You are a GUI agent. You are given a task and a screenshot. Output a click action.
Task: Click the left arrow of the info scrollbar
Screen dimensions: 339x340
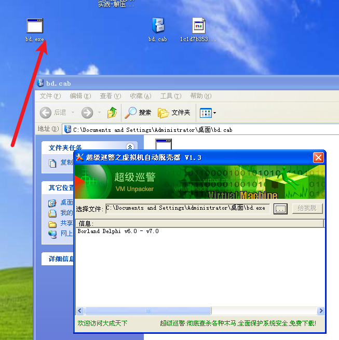pos(79,311)
